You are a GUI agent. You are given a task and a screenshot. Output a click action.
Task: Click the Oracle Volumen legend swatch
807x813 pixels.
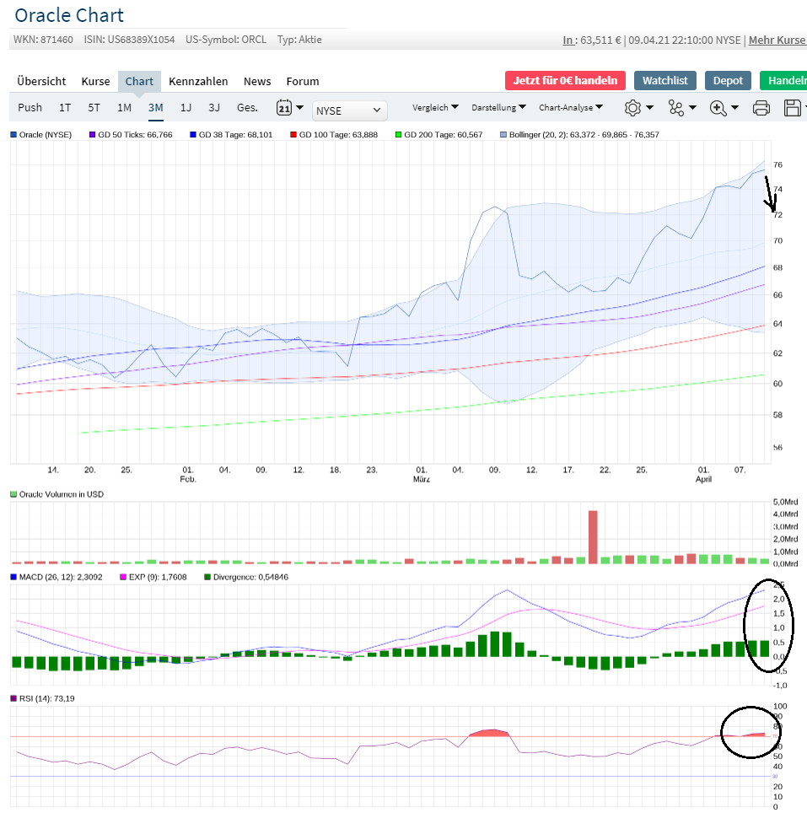(x=13, y=495)
